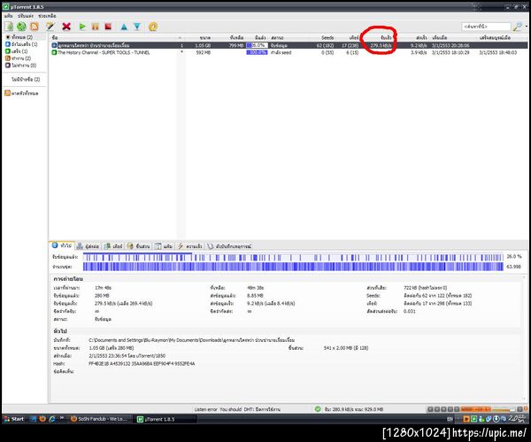
Task: Click the Add Torrent toolbar icon
Action: click(x=9, y=27)
